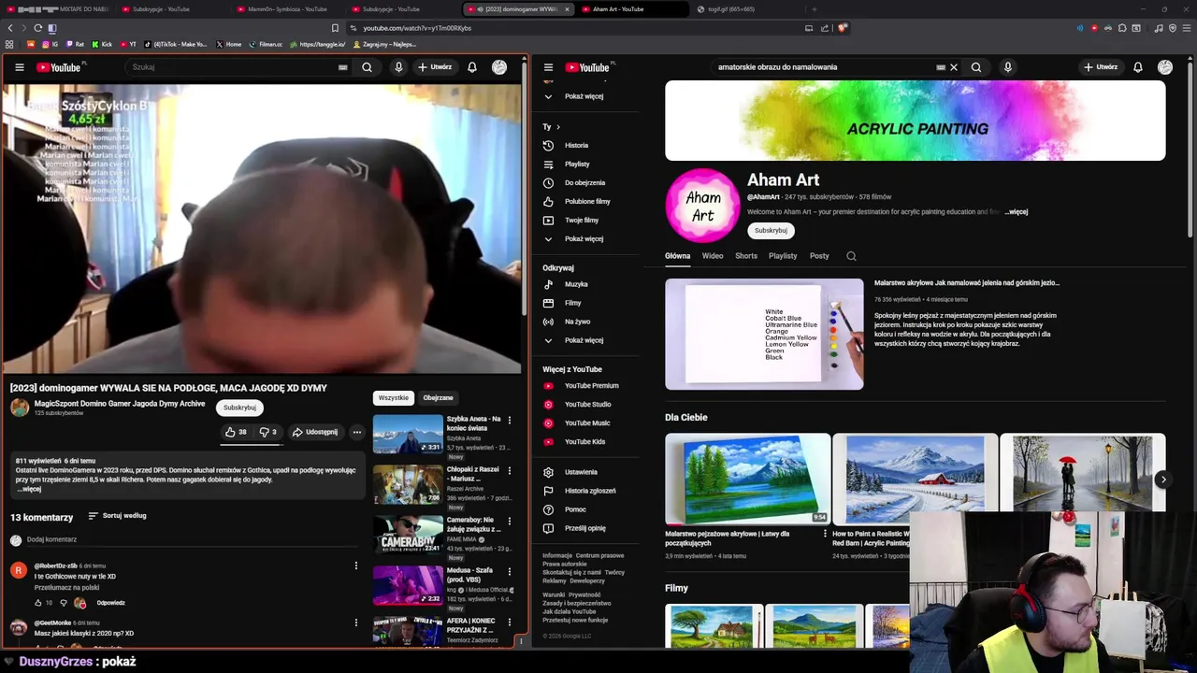This screenshot has width=1197, height=673.
Task: Expand Ty section chevron
Action: pyautogui.click(x=558, y=127)
